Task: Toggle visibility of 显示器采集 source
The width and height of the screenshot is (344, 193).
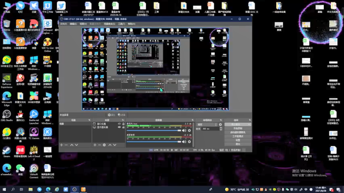Action: pyautogui.click(x=119, y=127)
